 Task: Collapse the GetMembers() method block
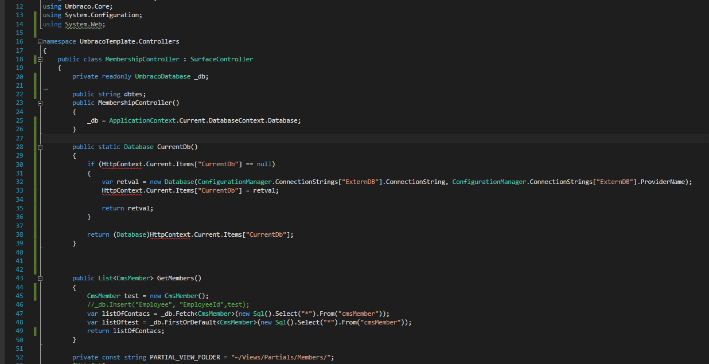(x=40, y=278)
